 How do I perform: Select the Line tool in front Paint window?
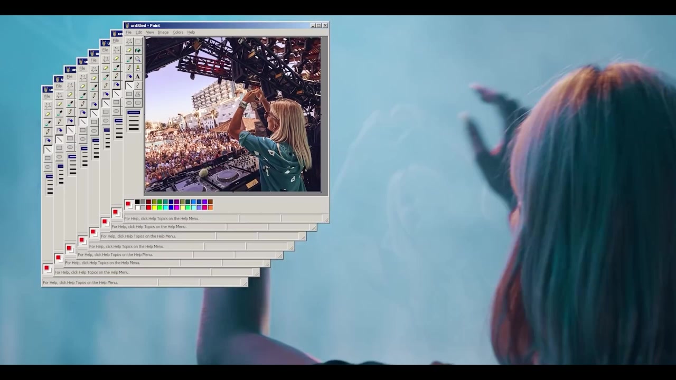click(x=129, y=85)
